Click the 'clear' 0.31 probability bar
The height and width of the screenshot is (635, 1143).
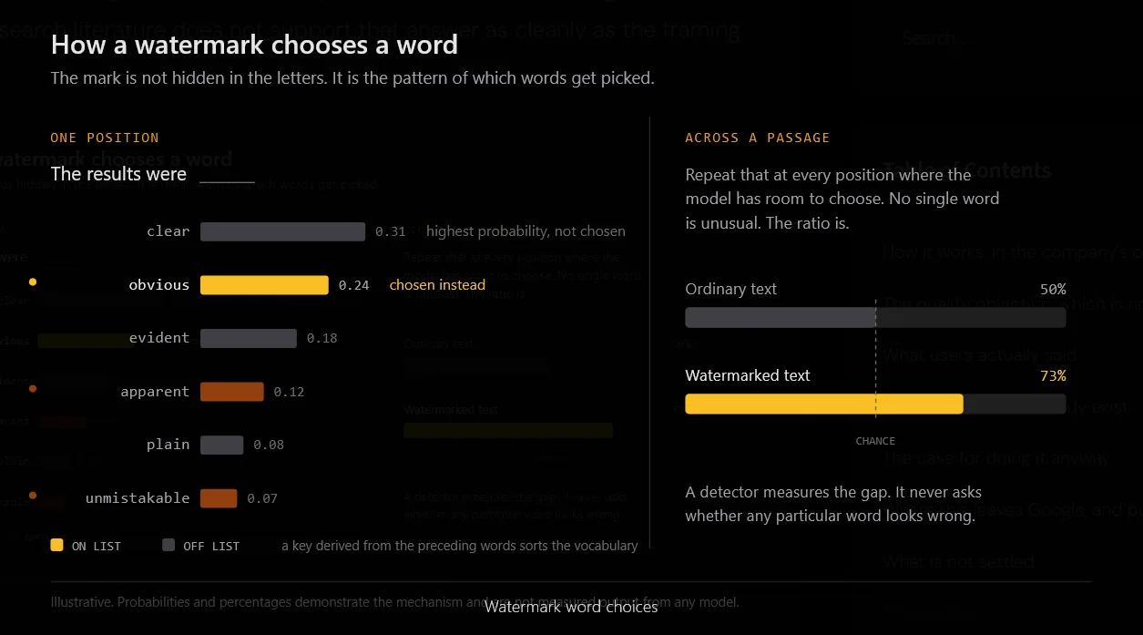pos(282,231)
